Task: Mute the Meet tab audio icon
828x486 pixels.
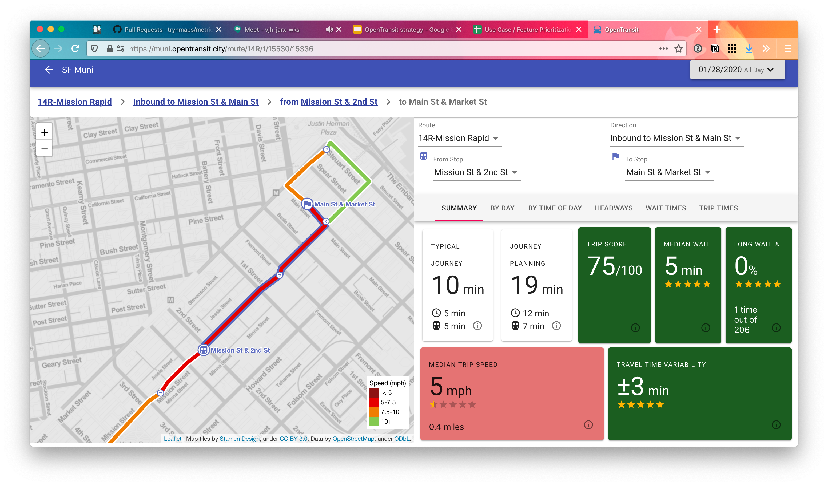Action: tap(329, 30)
